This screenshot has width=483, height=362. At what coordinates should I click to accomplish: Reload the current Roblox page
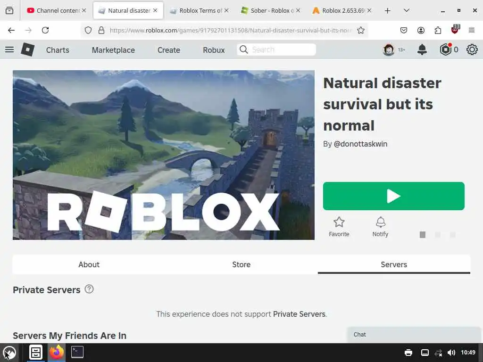[x=45, y=30]
